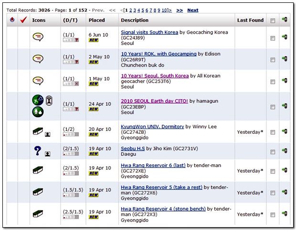Image resolution: width=296 pixels, height=230 pixels.
Task: Check the box for 10 Years! ROK, with Geocamping
Action: click(273, 60)
